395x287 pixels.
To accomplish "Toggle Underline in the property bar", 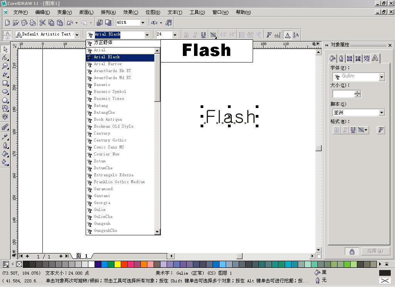I will (x=204, y=35).
